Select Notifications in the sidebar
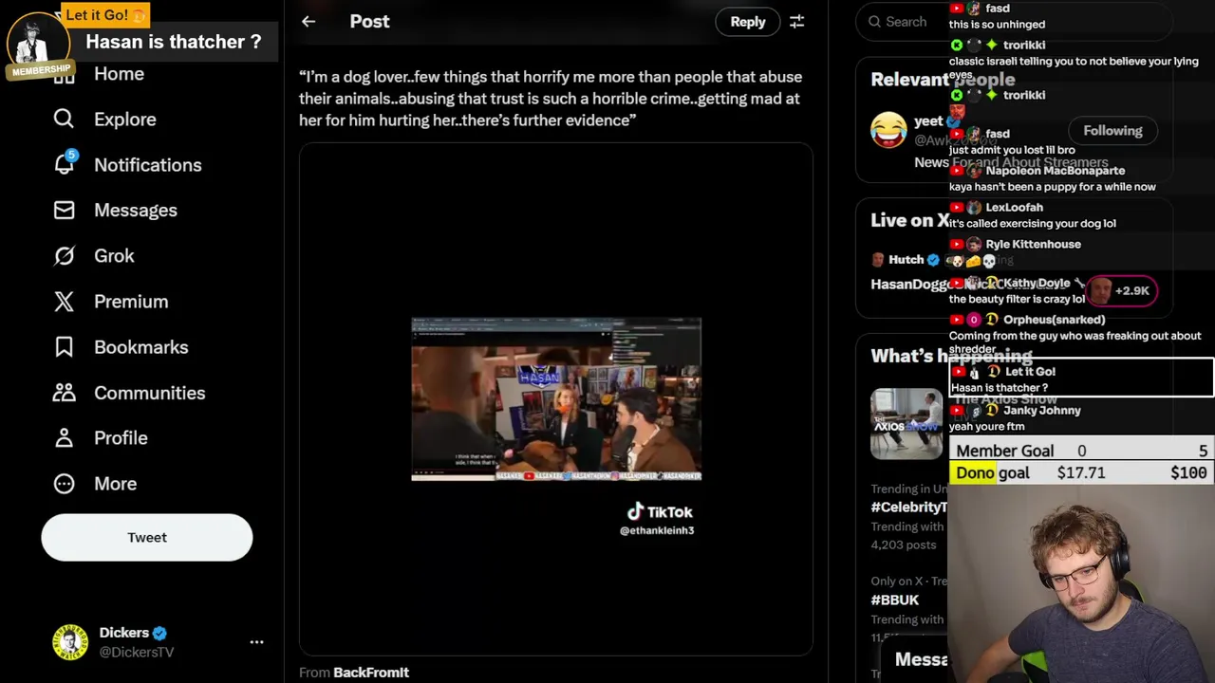 tap(147, 164)
